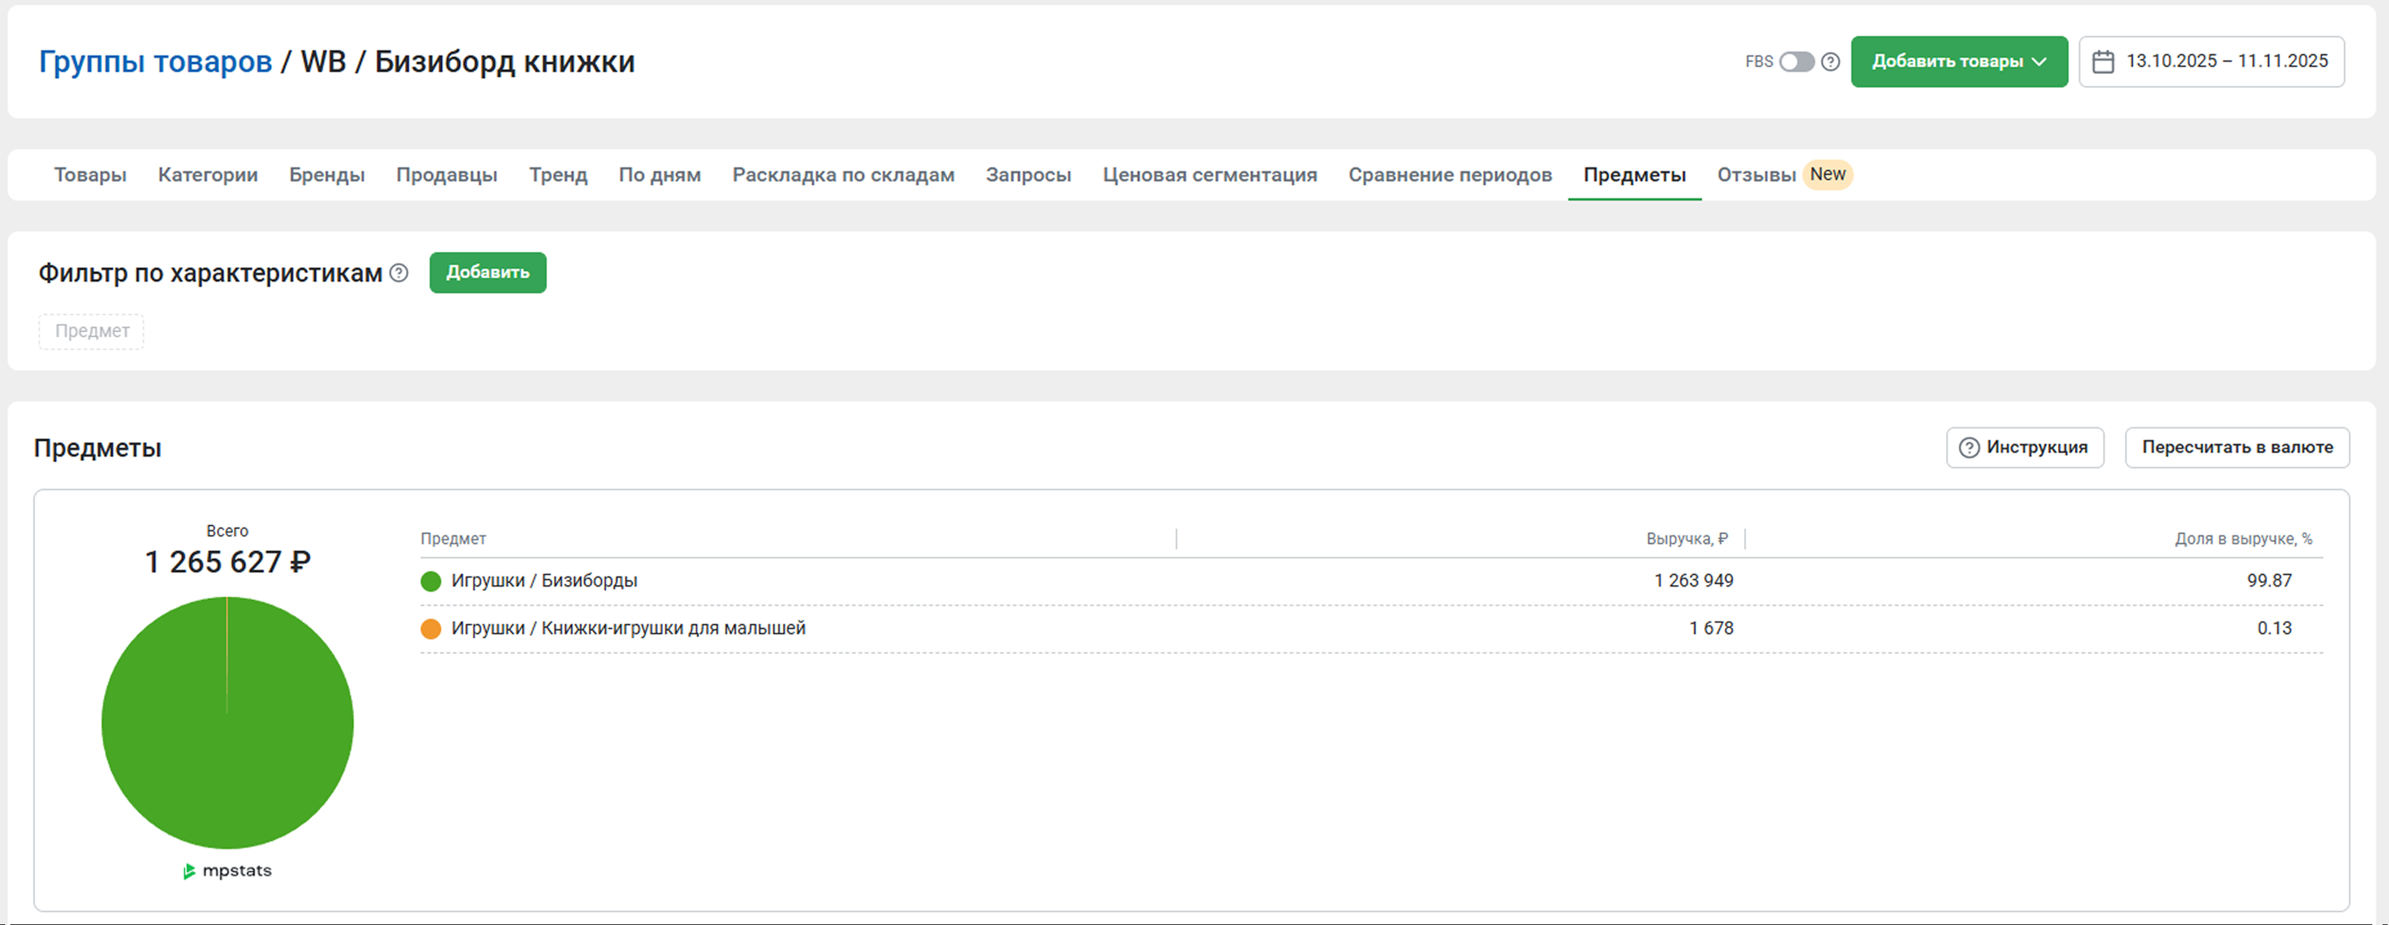Click the calendar icon in date range
This screenshot has height=925, width=2389.
(2103, 62)
